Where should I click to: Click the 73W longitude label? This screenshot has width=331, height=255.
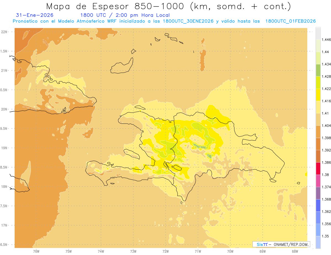(133, 251)
